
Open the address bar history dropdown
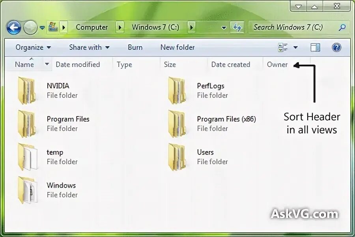tap(224, 28)
